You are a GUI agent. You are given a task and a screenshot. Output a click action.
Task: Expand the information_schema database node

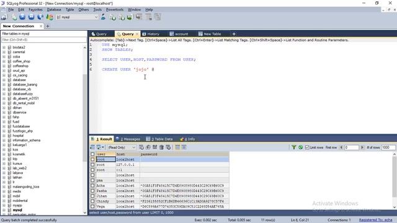[4, 141]
